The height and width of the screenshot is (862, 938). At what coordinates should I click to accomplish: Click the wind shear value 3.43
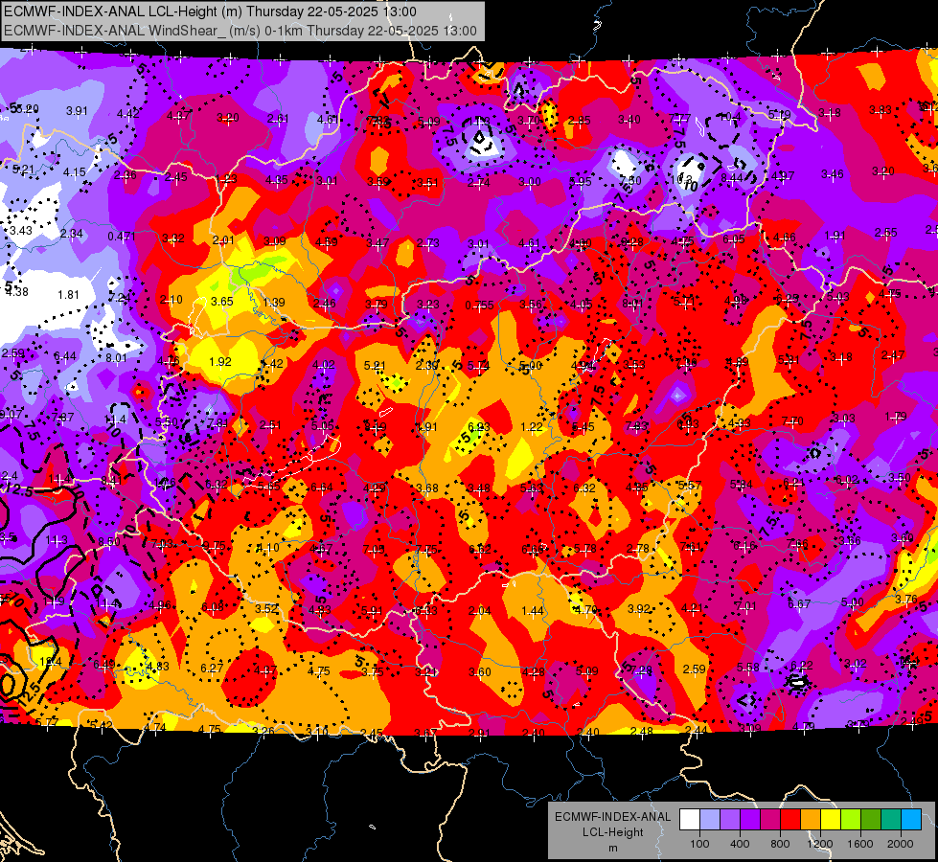(x=21, y=230)
